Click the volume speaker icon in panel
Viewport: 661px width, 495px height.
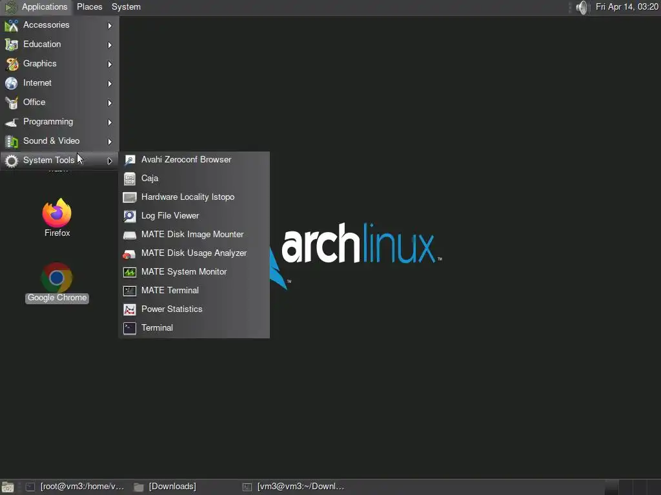[582, 7]
